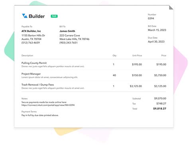Click the phone number (903) 243-7651
Viewport: 189px width, 145px height.
pyautogui.click(x=69, y=43)
